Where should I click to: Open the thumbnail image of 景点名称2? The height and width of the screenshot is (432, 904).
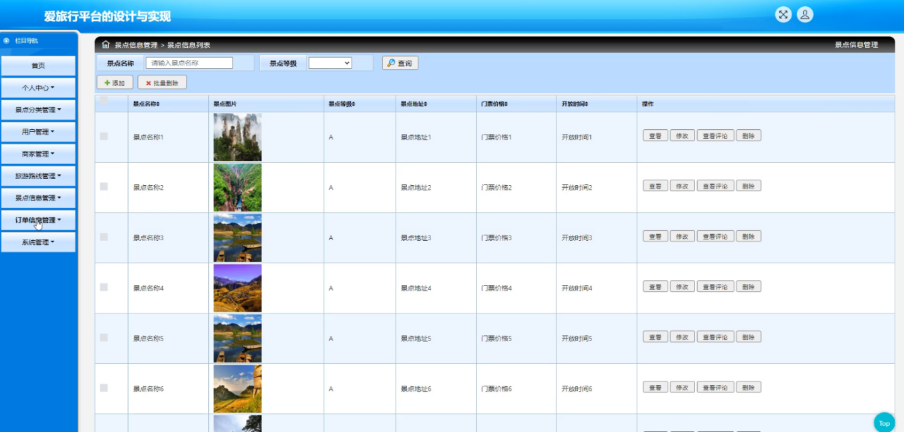click(237, 188)
